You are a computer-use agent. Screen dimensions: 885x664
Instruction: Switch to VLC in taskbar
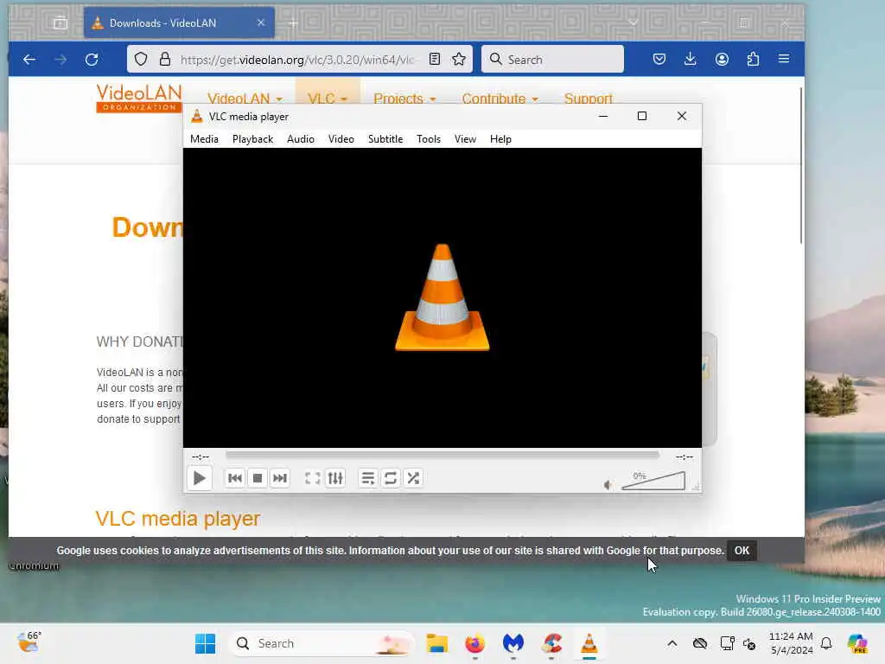(x=589, y=643)
